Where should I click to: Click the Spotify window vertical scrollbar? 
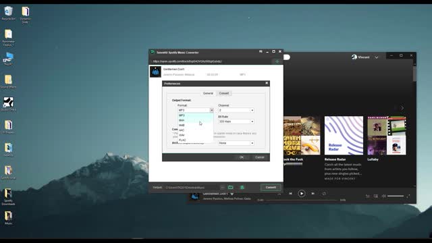click(414, 73)
